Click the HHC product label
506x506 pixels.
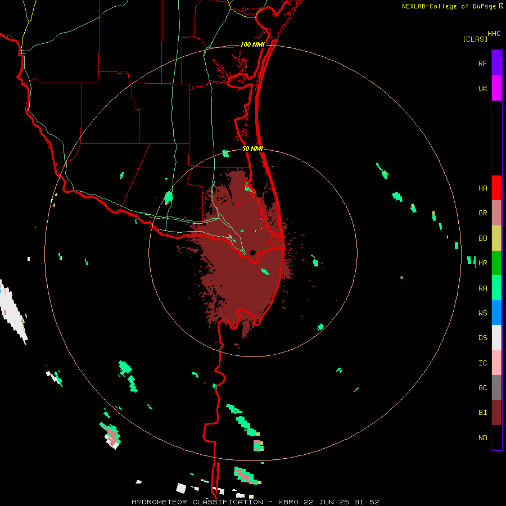[x=494, y=34]
